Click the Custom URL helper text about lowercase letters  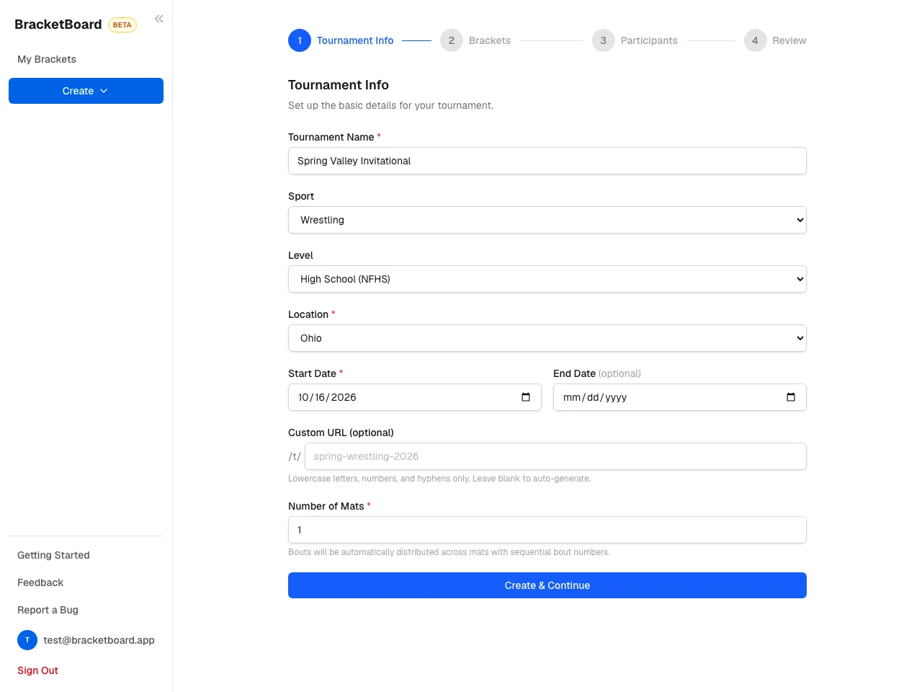tap(439, 479)
